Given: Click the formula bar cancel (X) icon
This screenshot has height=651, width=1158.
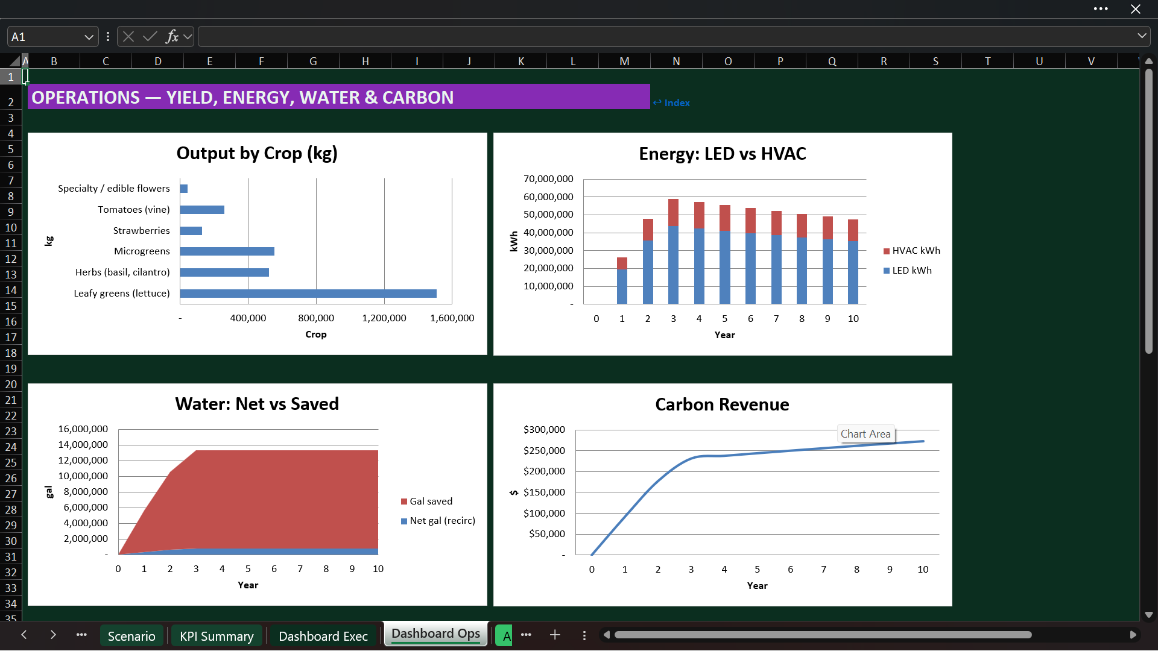Looking at the screenshot, I should pos(128,37).
